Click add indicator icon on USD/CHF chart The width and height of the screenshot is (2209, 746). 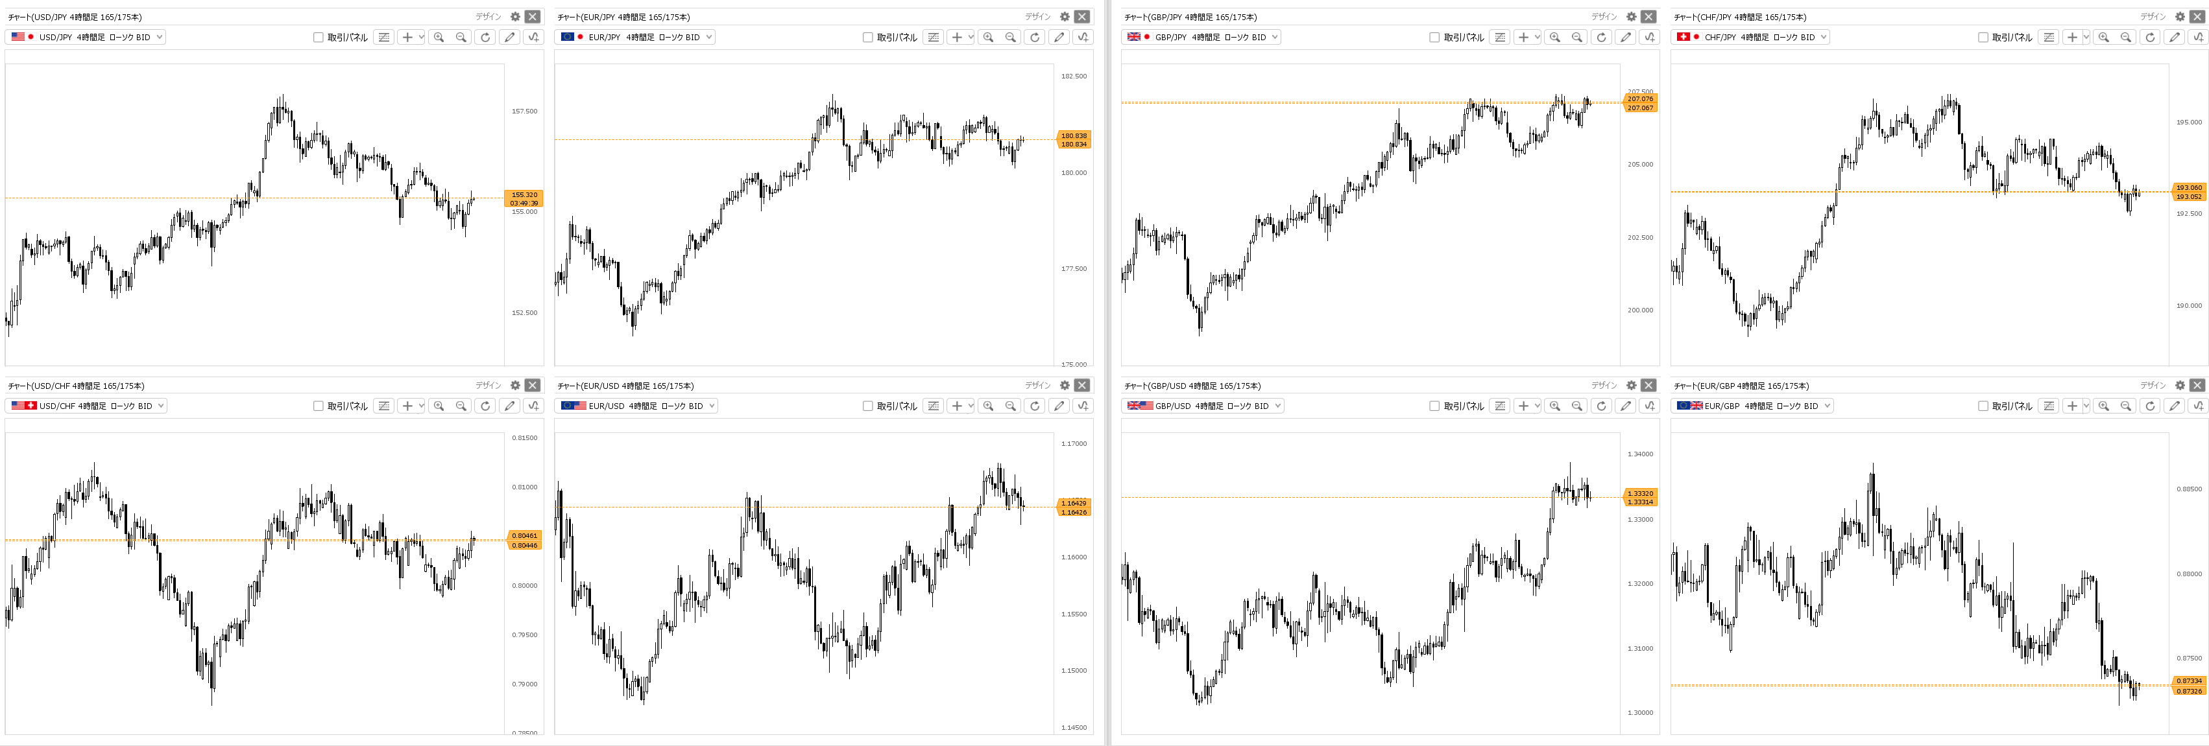(x=533, y=406)
